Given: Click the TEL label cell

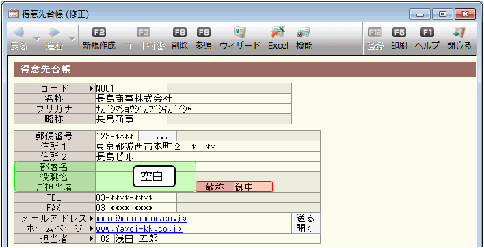Looking at the screenshot, I should 55,197.
